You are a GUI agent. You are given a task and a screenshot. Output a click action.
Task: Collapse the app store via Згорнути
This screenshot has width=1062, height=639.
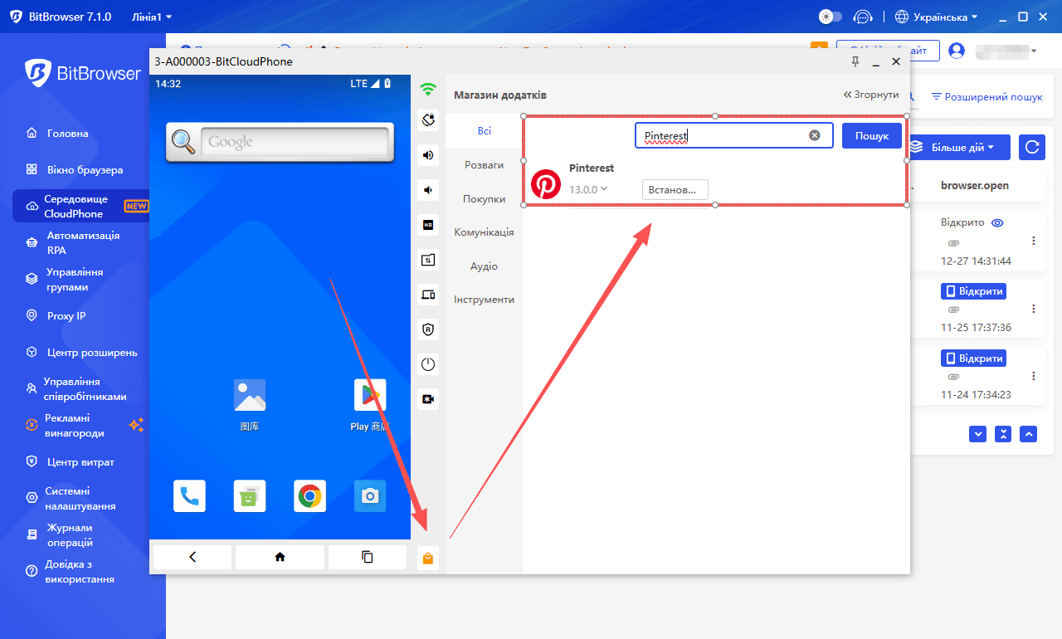click(x=871, y=95)
